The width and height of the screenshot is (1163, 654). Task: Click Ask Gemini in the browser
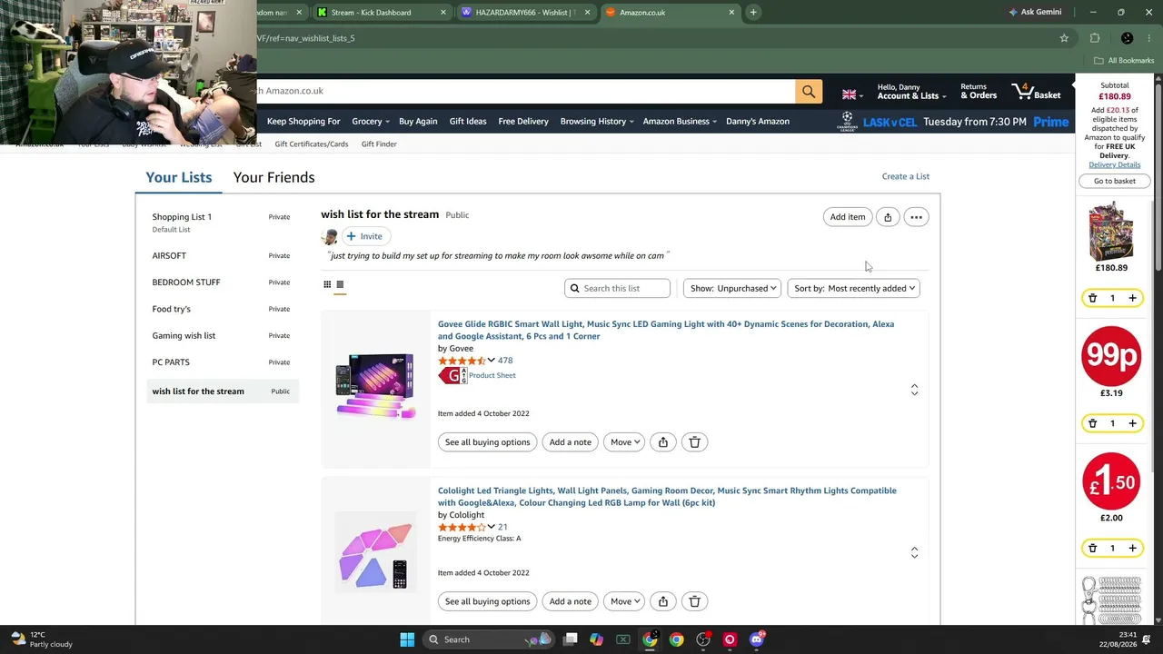tap(1035, 12)
